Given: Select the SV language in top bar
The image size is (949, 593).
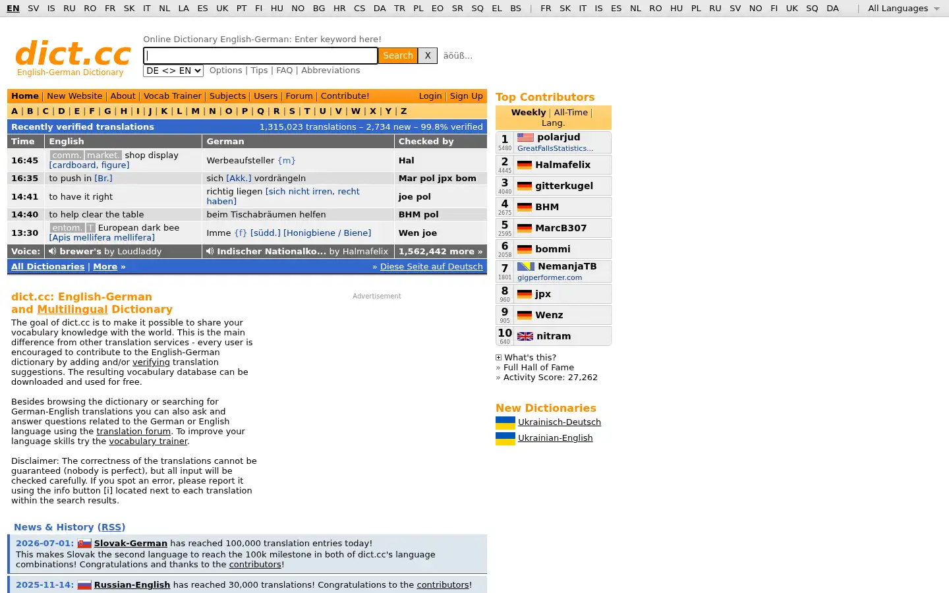Looking at the screenshot, I should 34,9.
